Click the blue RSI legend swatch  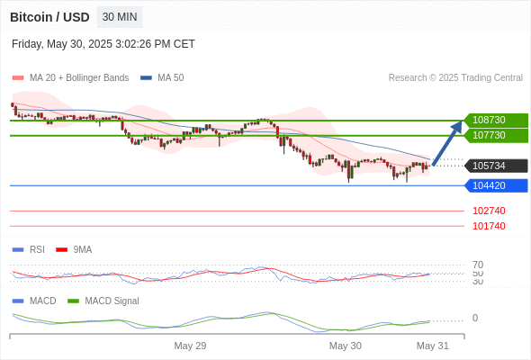click(x=18, y=250)
